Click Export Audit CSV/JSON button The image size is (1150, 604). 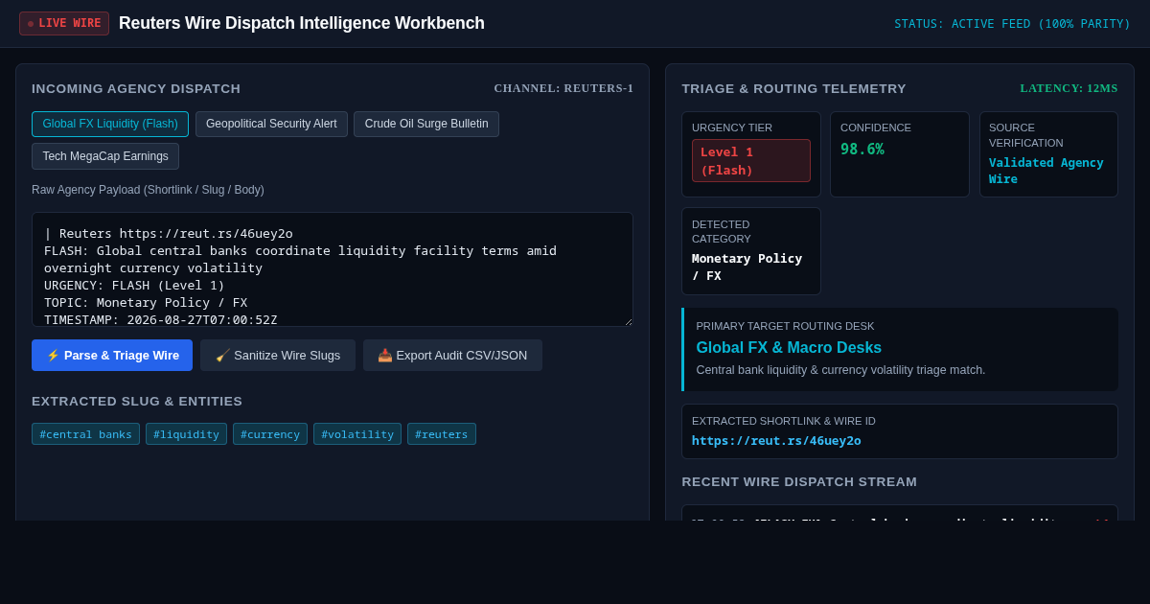(452, 355)
